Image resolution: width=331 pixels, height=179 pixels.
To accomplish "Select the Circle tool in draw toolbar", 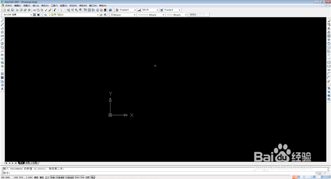I will pyautogui.click(x=2, y=44).
